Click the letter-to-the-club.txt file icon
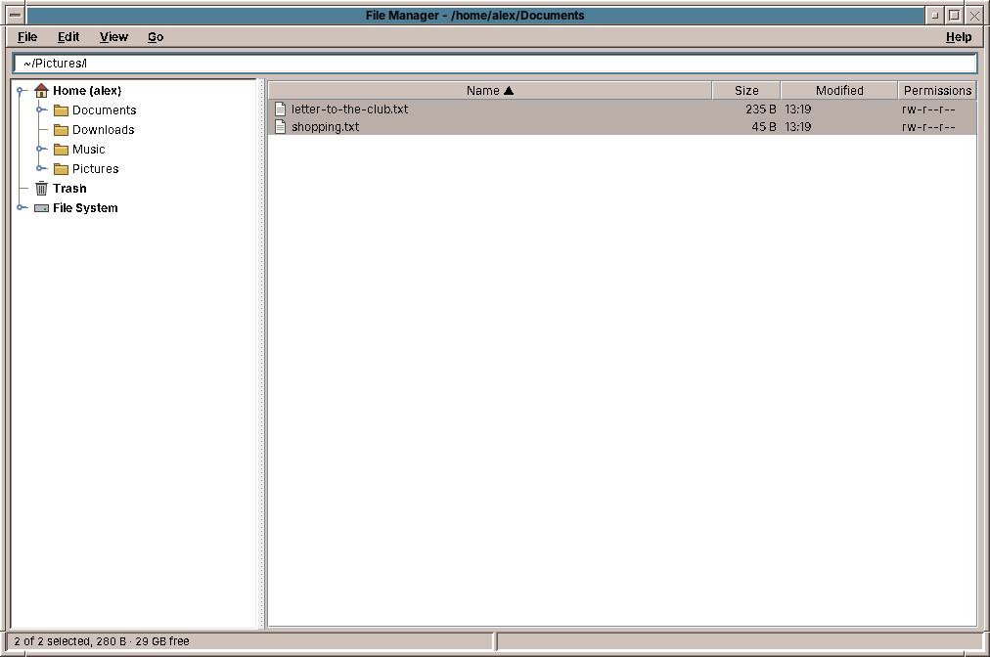This screenshot has width=990, height=657. coord(281,109)
